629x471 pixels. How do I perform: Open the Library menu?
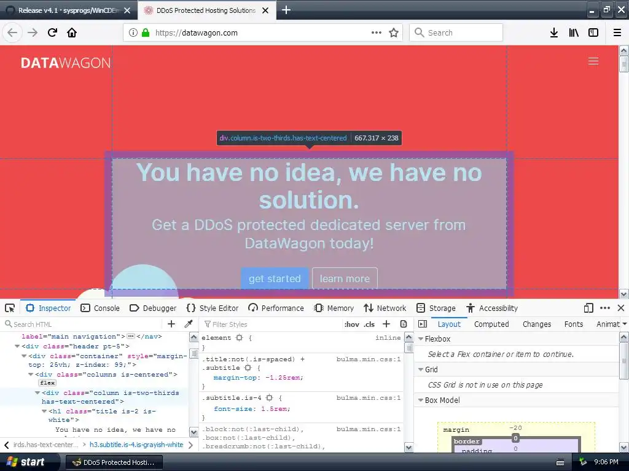(x=574, y=33)
